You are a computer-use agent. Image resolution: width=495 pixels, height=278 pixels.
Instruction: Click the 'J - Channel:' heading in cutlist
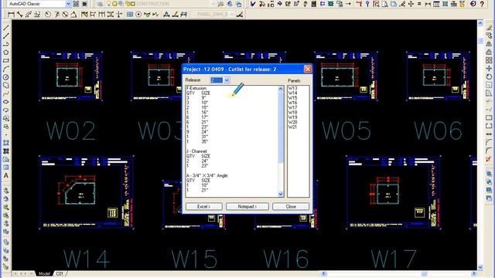(196, 151)
